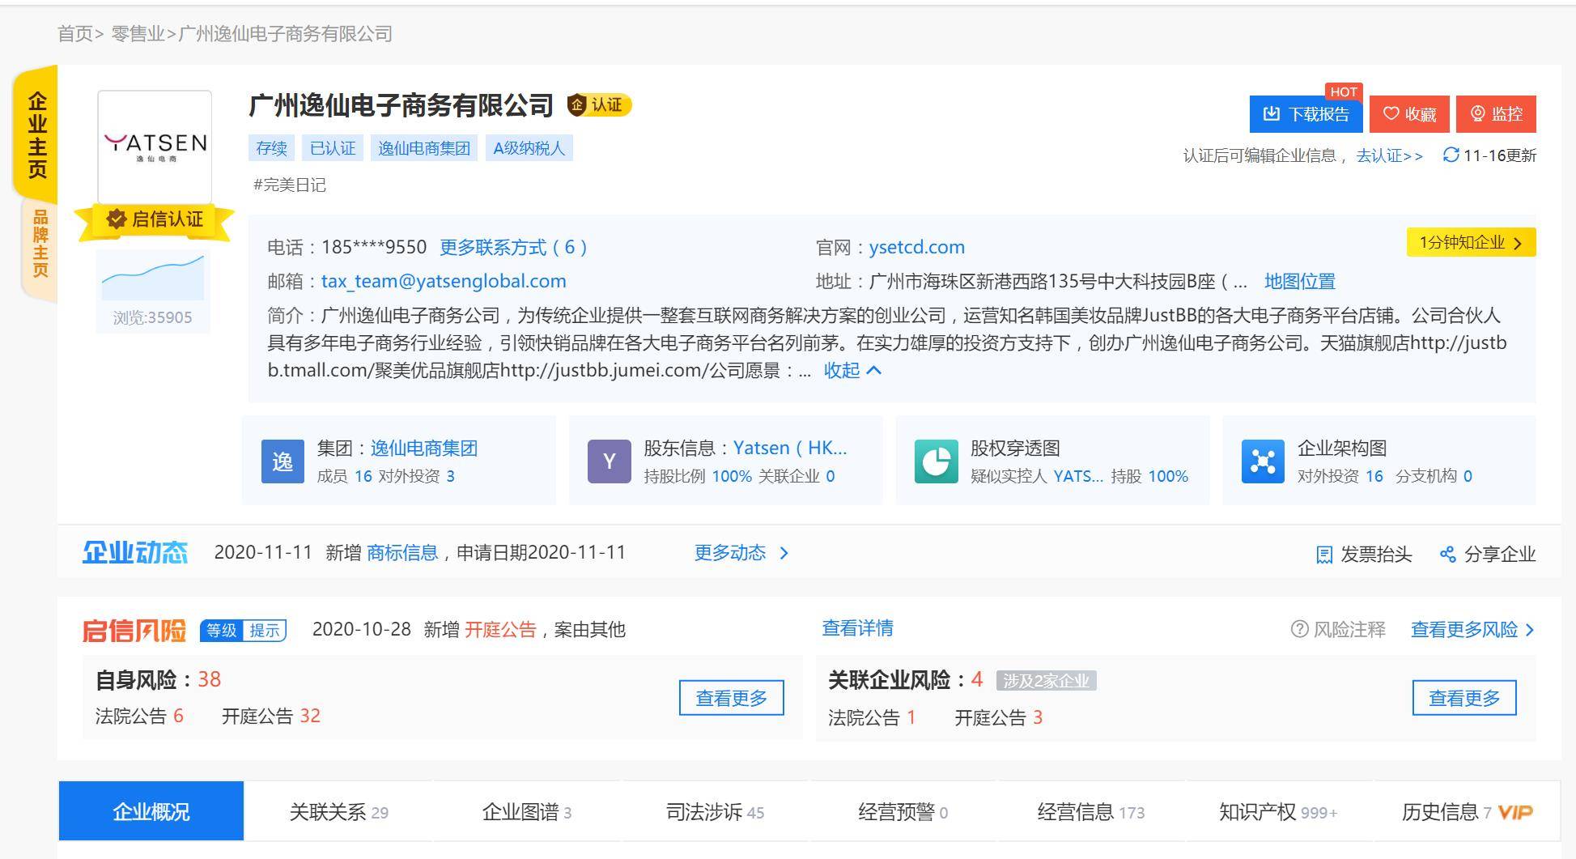This screenshot has height=859, width=1576.
Task: Open 地图位置 map link
Action: [1299, 281]
